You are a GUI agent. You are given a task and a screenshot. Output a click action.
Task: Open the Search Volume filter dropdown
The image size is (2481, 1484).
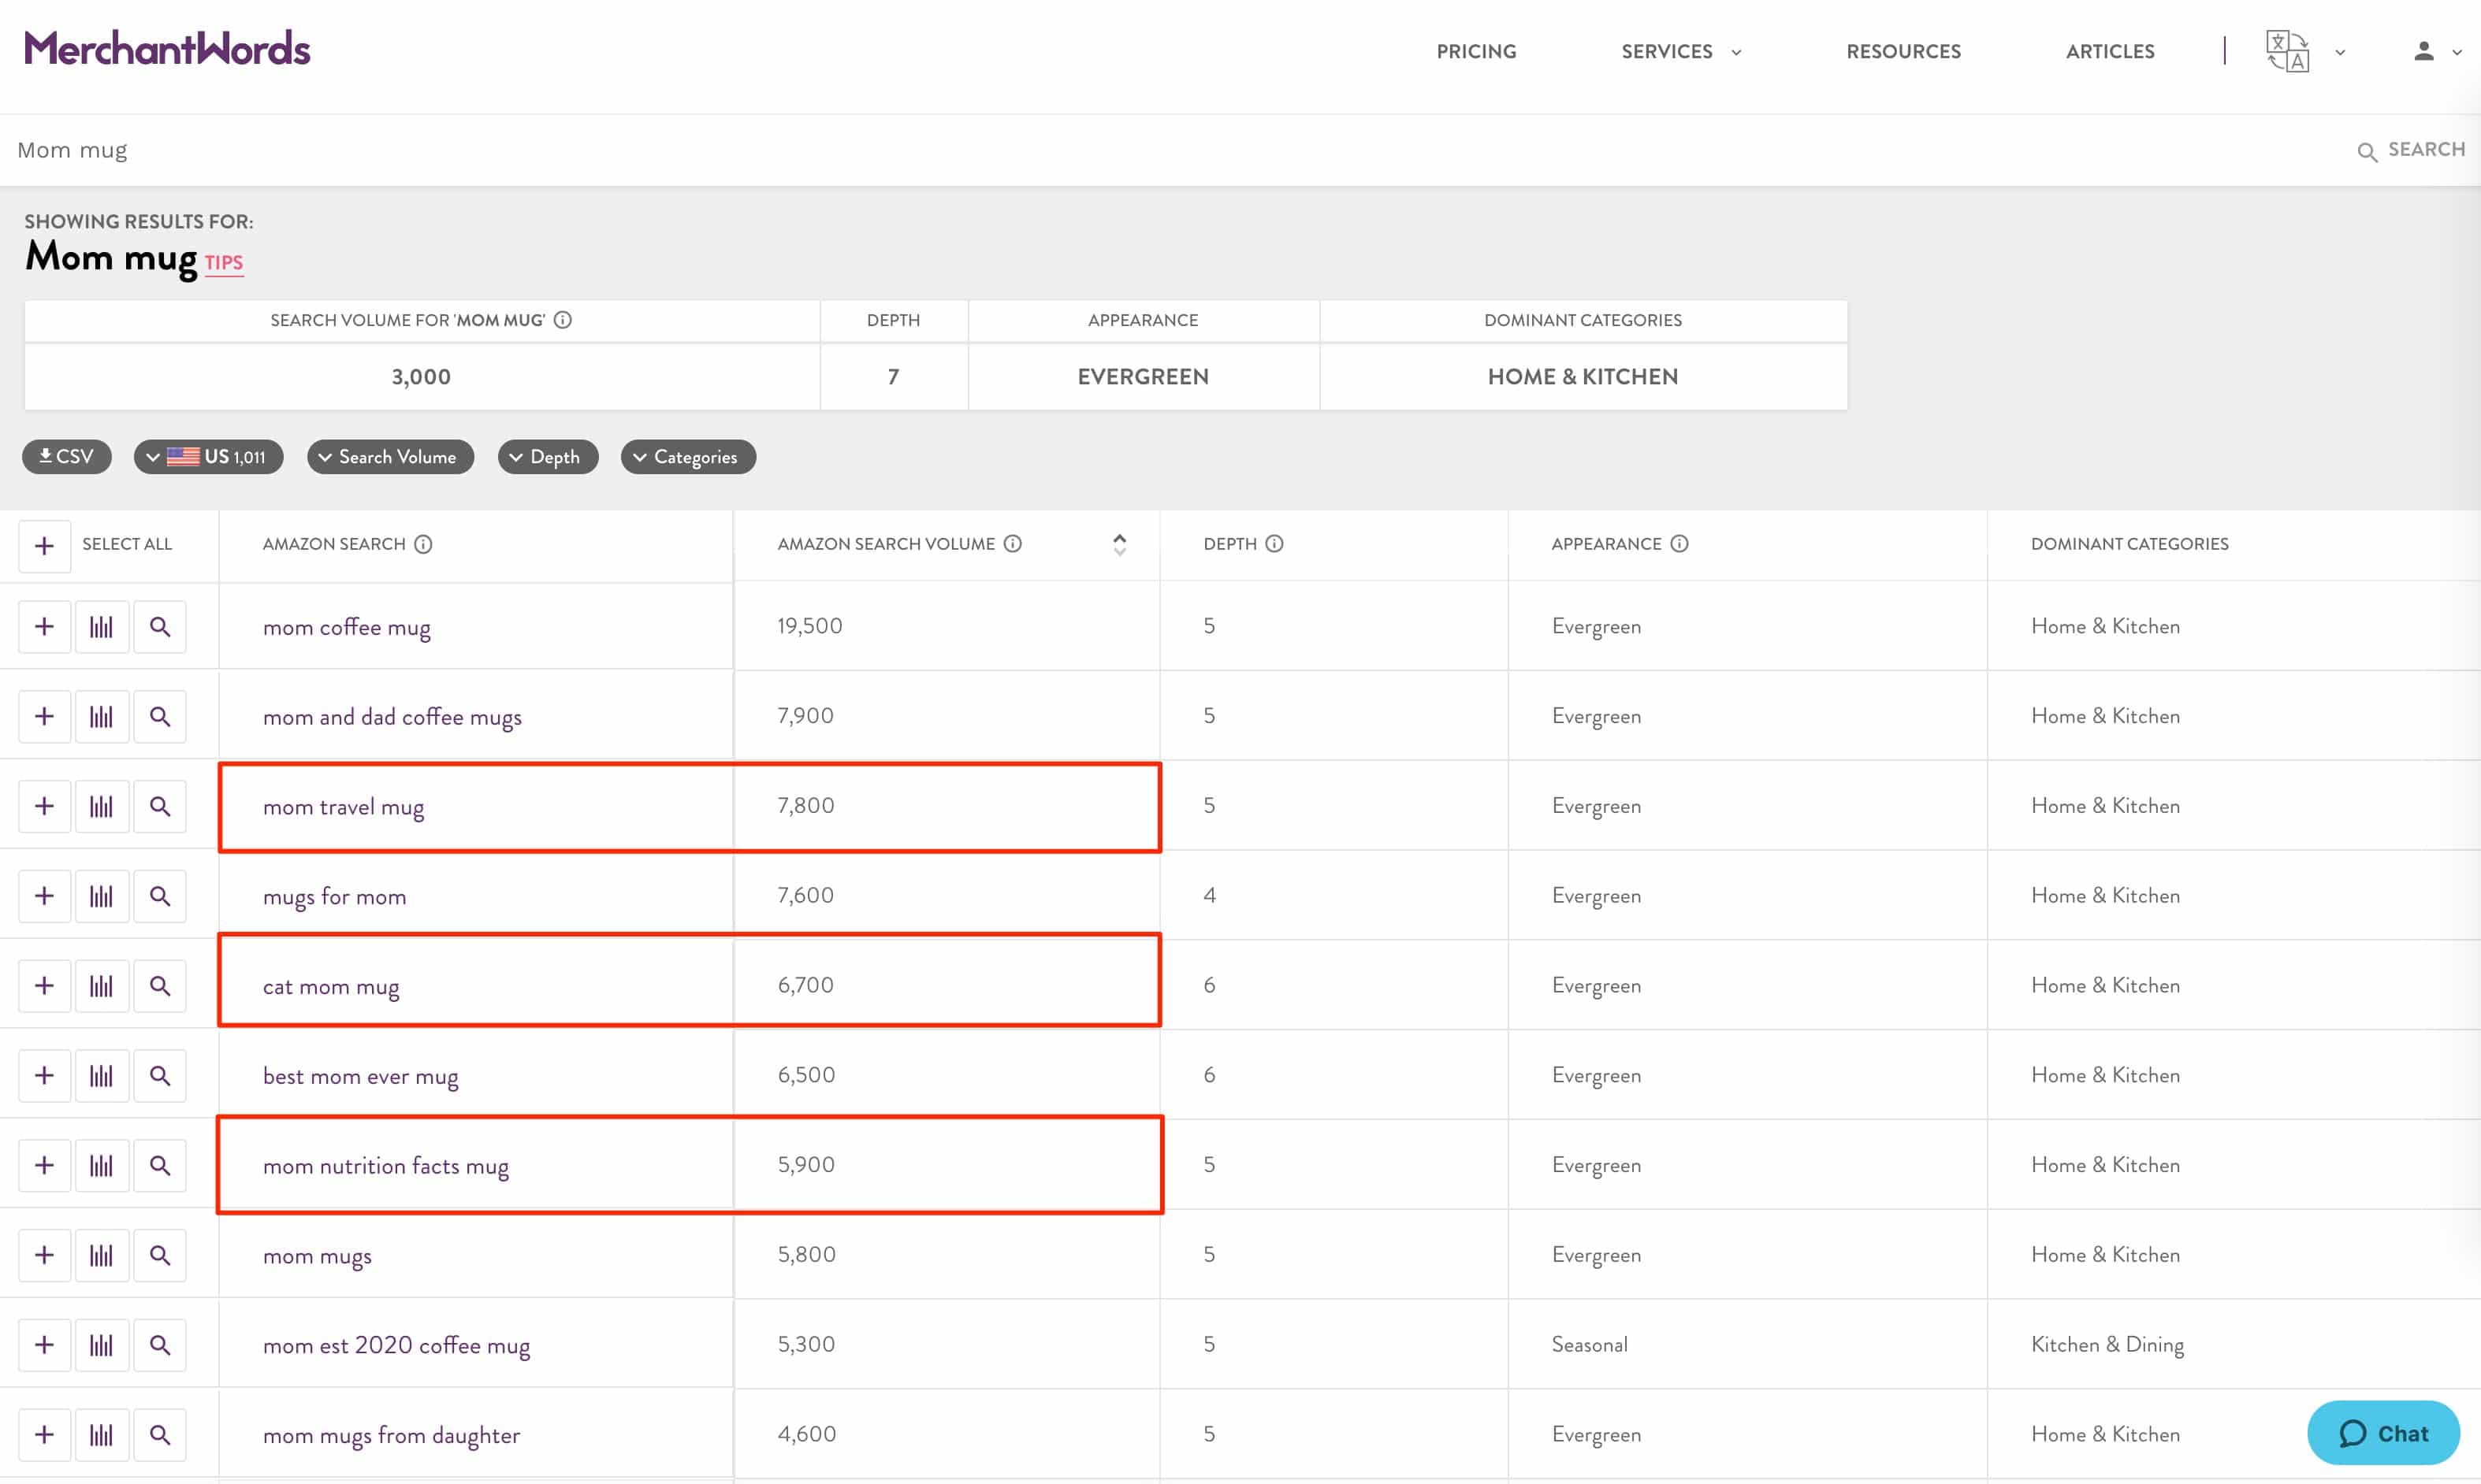(x=389, y=457)
